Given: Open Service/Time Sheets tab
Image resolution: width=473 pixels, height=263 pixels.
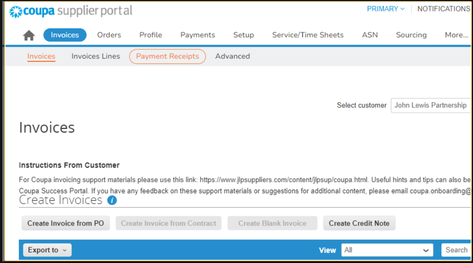Looking at the screenshot, I should 308,35.
